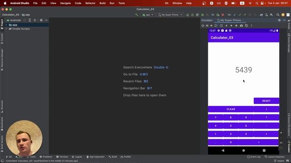This screenshot has height=163, width=291.
Task: Tap the divide (/) calculator button
Action: point(266,109)
